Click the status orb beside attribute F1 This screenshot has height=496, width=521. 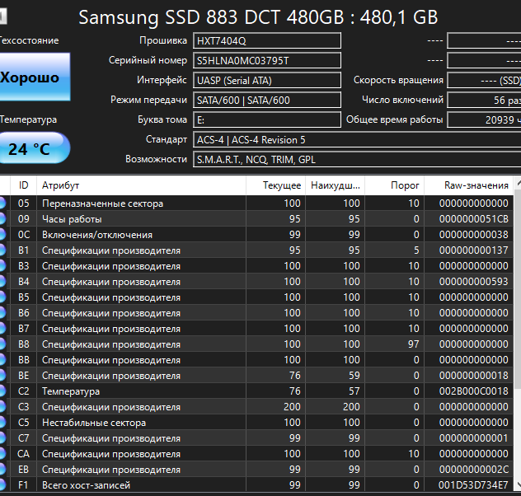pyautogui.click(x=2, y=485)
